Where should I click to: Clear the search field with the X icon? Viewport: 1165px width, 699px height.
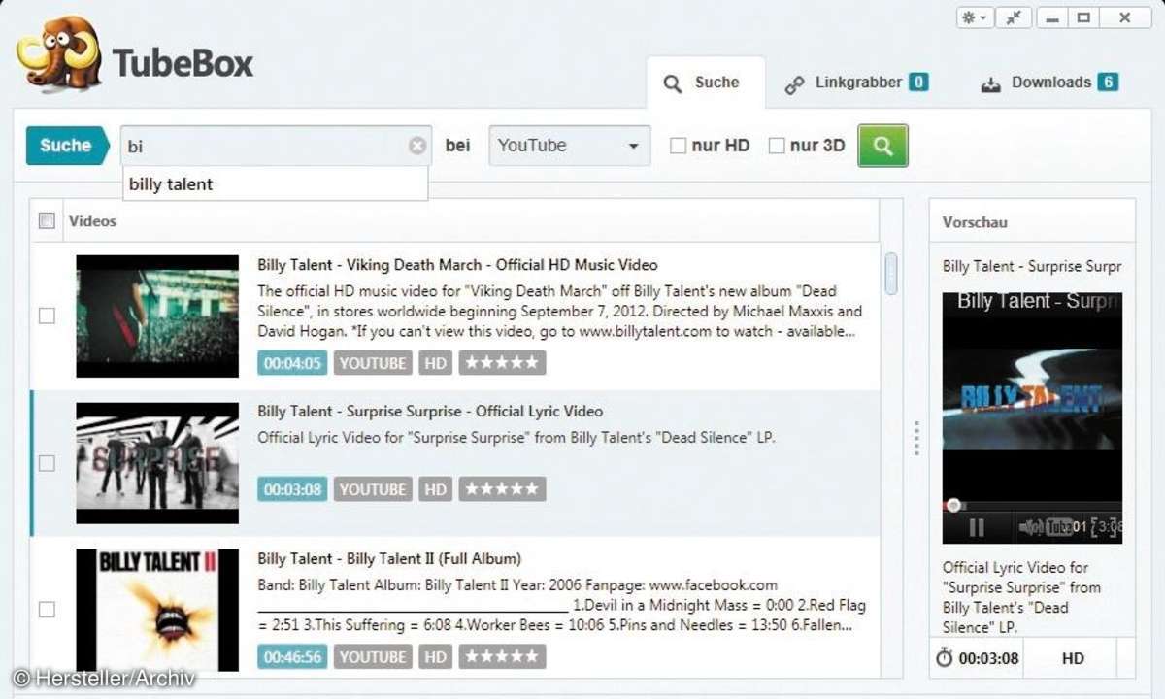coord(417,147)
